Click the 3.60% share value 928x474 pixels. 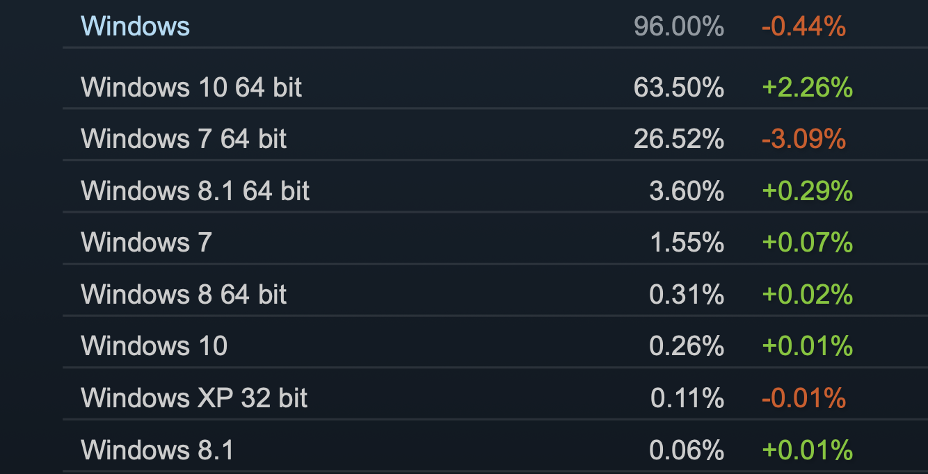687,190
